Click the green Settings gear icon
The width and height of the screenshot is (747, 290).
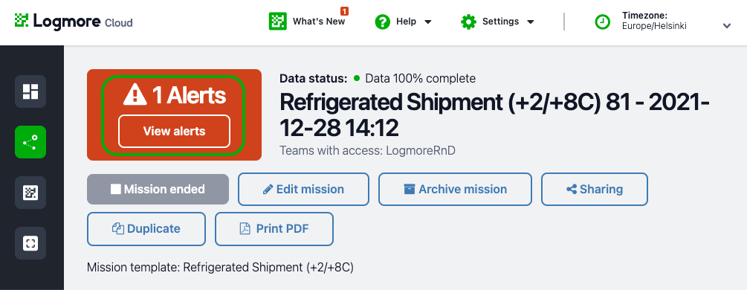469,22
